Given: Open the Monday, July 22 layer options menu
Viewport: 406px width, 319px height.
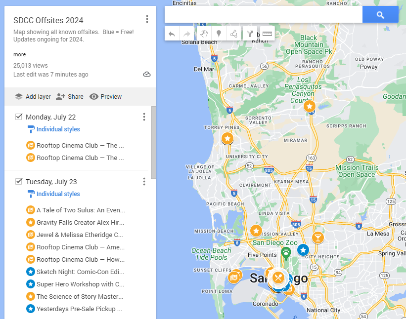Looking at the screenshot, I should [144, 117].
